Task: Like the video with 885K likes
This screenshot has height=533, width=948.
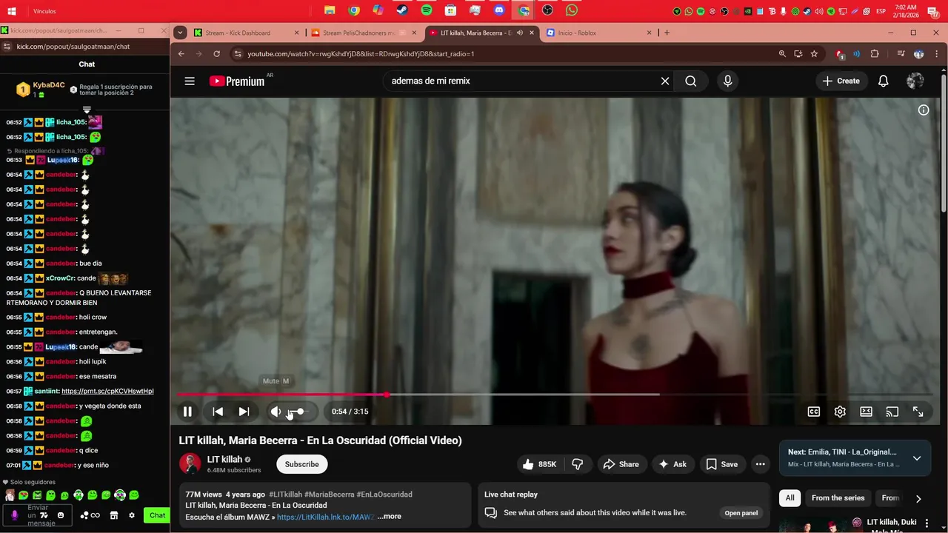Action: pos(538,464)
